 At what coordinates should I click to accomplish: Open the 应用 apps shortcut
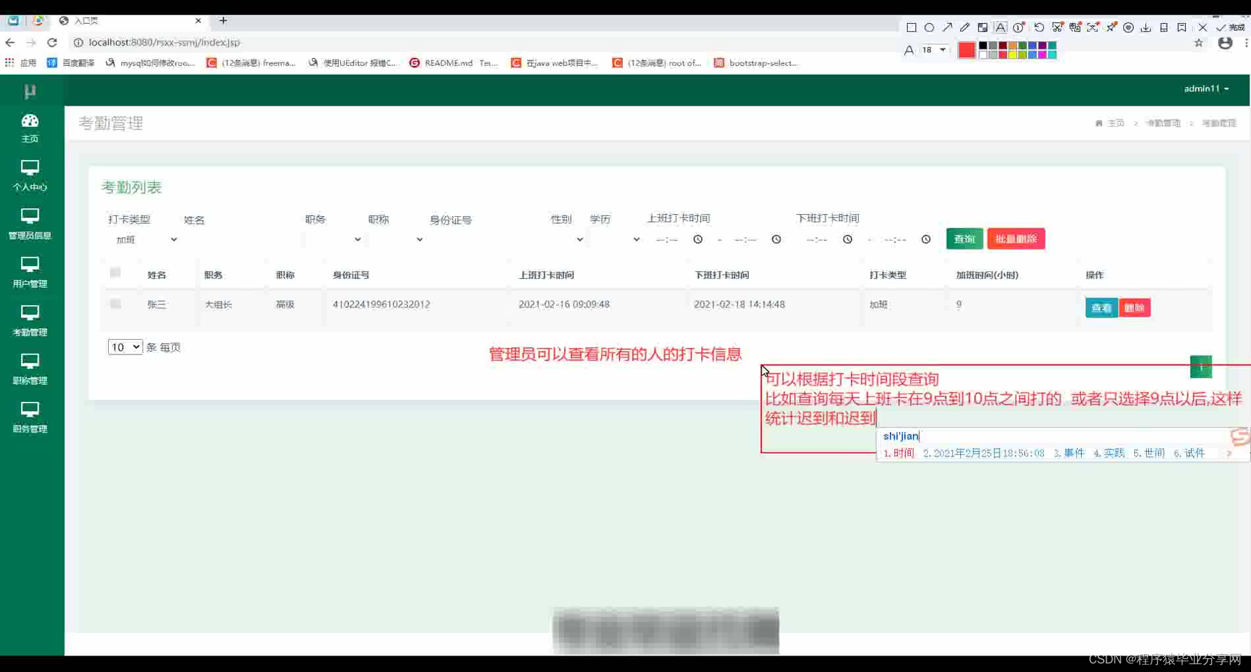[21, 63]
